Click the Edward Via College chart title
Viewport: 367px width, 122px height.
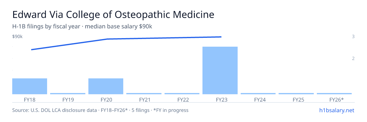pyautogui.click(x=113, y=14)
